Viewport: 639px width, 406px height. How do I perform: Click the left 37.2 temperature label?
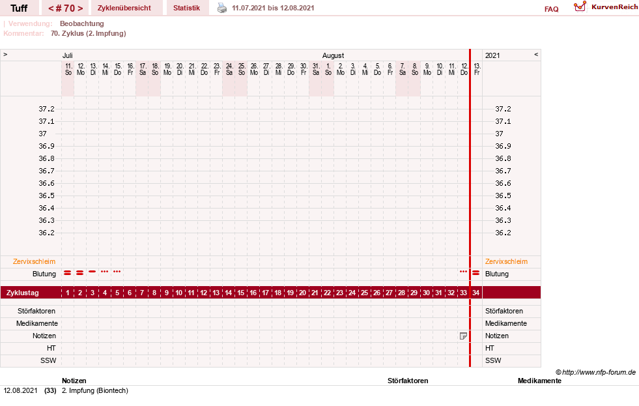point(46,109)
